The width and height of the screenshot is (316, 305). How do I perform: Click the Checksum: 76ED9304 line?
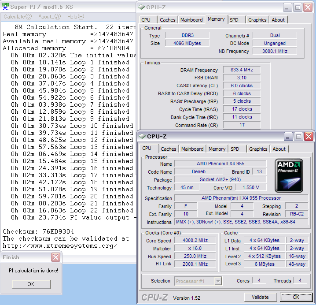[x=38, y=231]
